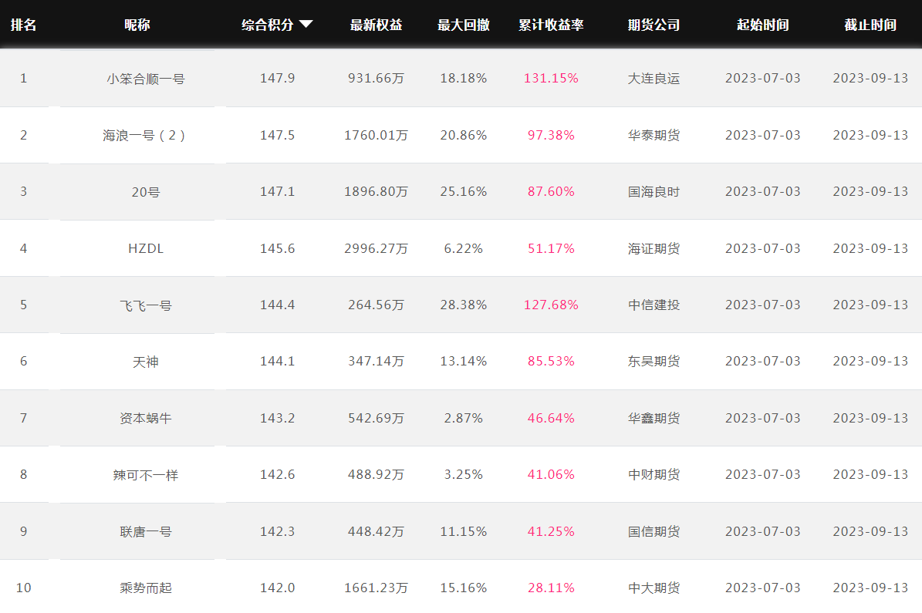The height and width of the screenshot is (613, 922).
Task: Select equity 488.92万
Action: click(377, 475)
